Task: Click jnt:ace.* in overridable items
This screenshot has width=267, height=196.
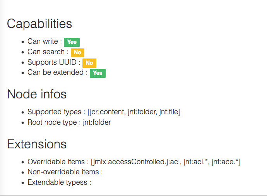Action: pyautogui.click(x=225, y=162)
